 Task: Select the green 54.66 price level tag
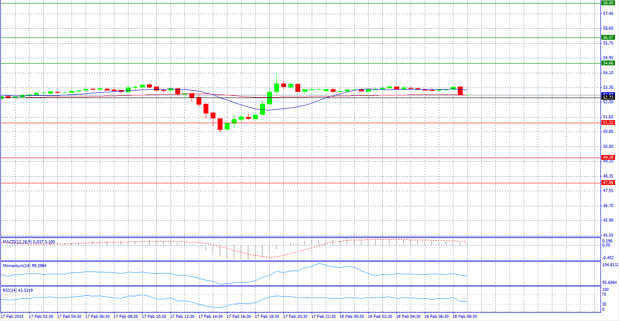click(x=608, y=63)
